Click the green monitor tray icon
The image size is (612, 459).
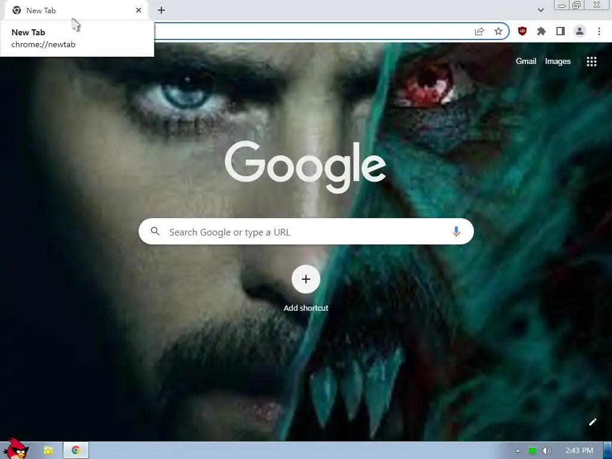click(x=533, y=451)
